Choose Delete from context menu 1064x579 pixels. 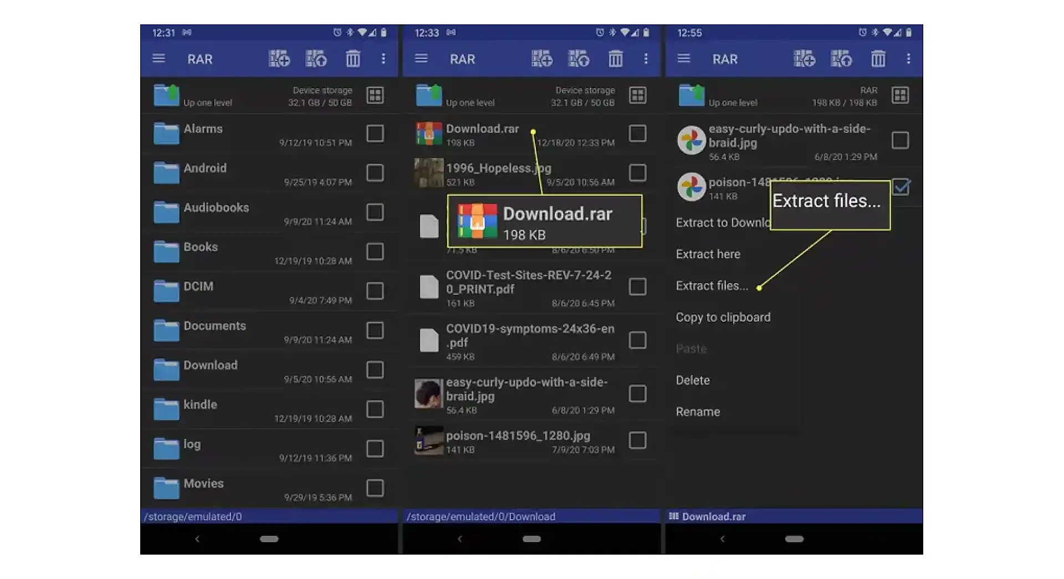(x=693, y=381)
